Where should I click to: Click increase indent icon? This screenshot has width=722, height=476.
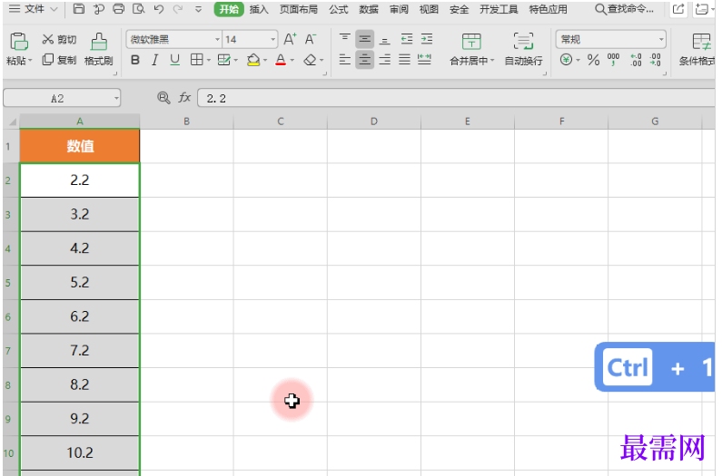coord(427,40)
